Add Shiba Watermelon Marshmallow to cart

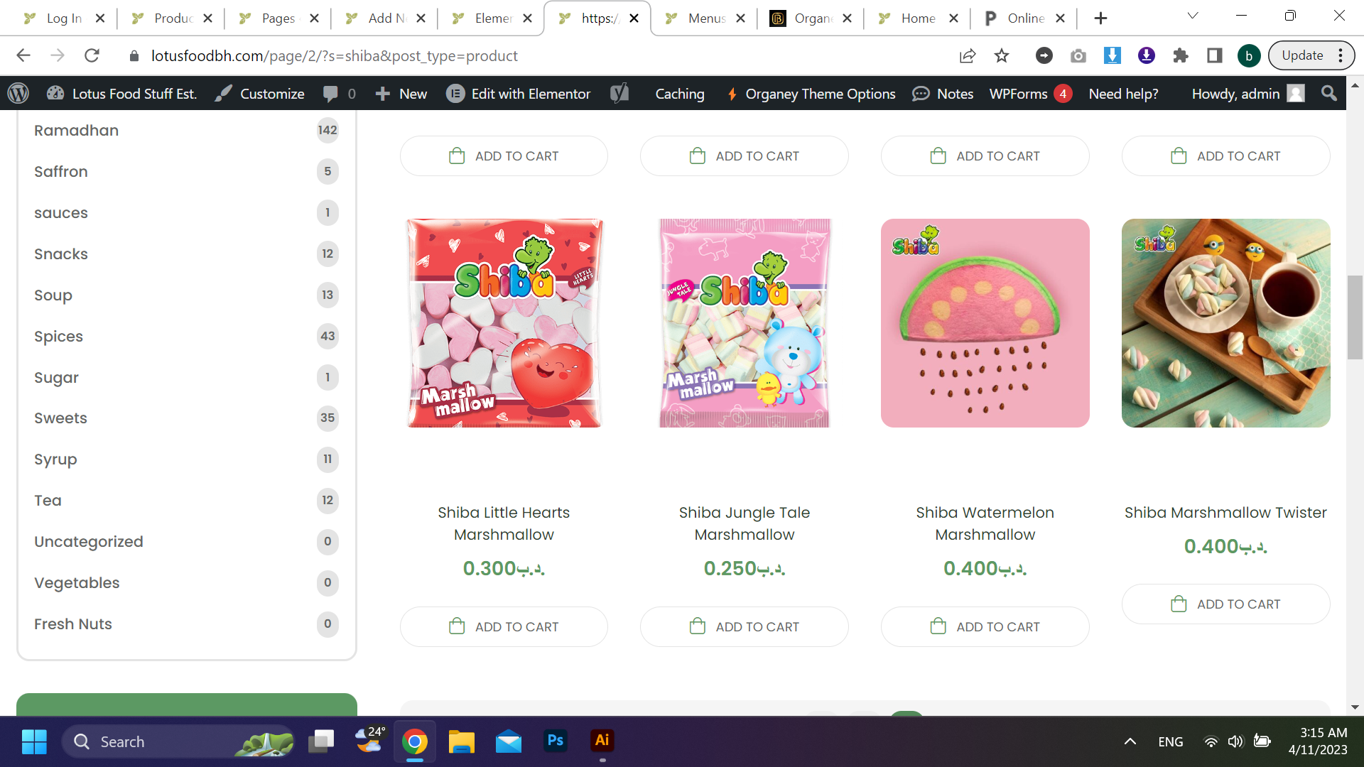[x=985, y=626]
